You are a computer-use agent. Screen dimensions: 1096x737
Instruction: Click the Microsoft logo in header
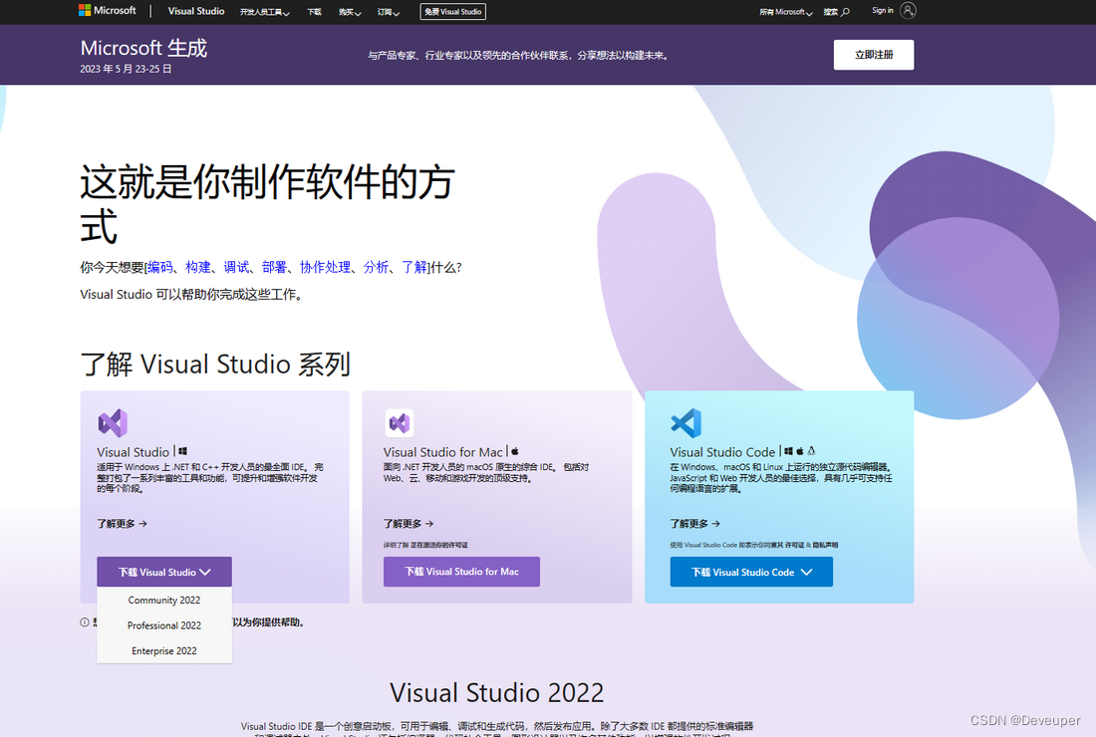point(107,11)
